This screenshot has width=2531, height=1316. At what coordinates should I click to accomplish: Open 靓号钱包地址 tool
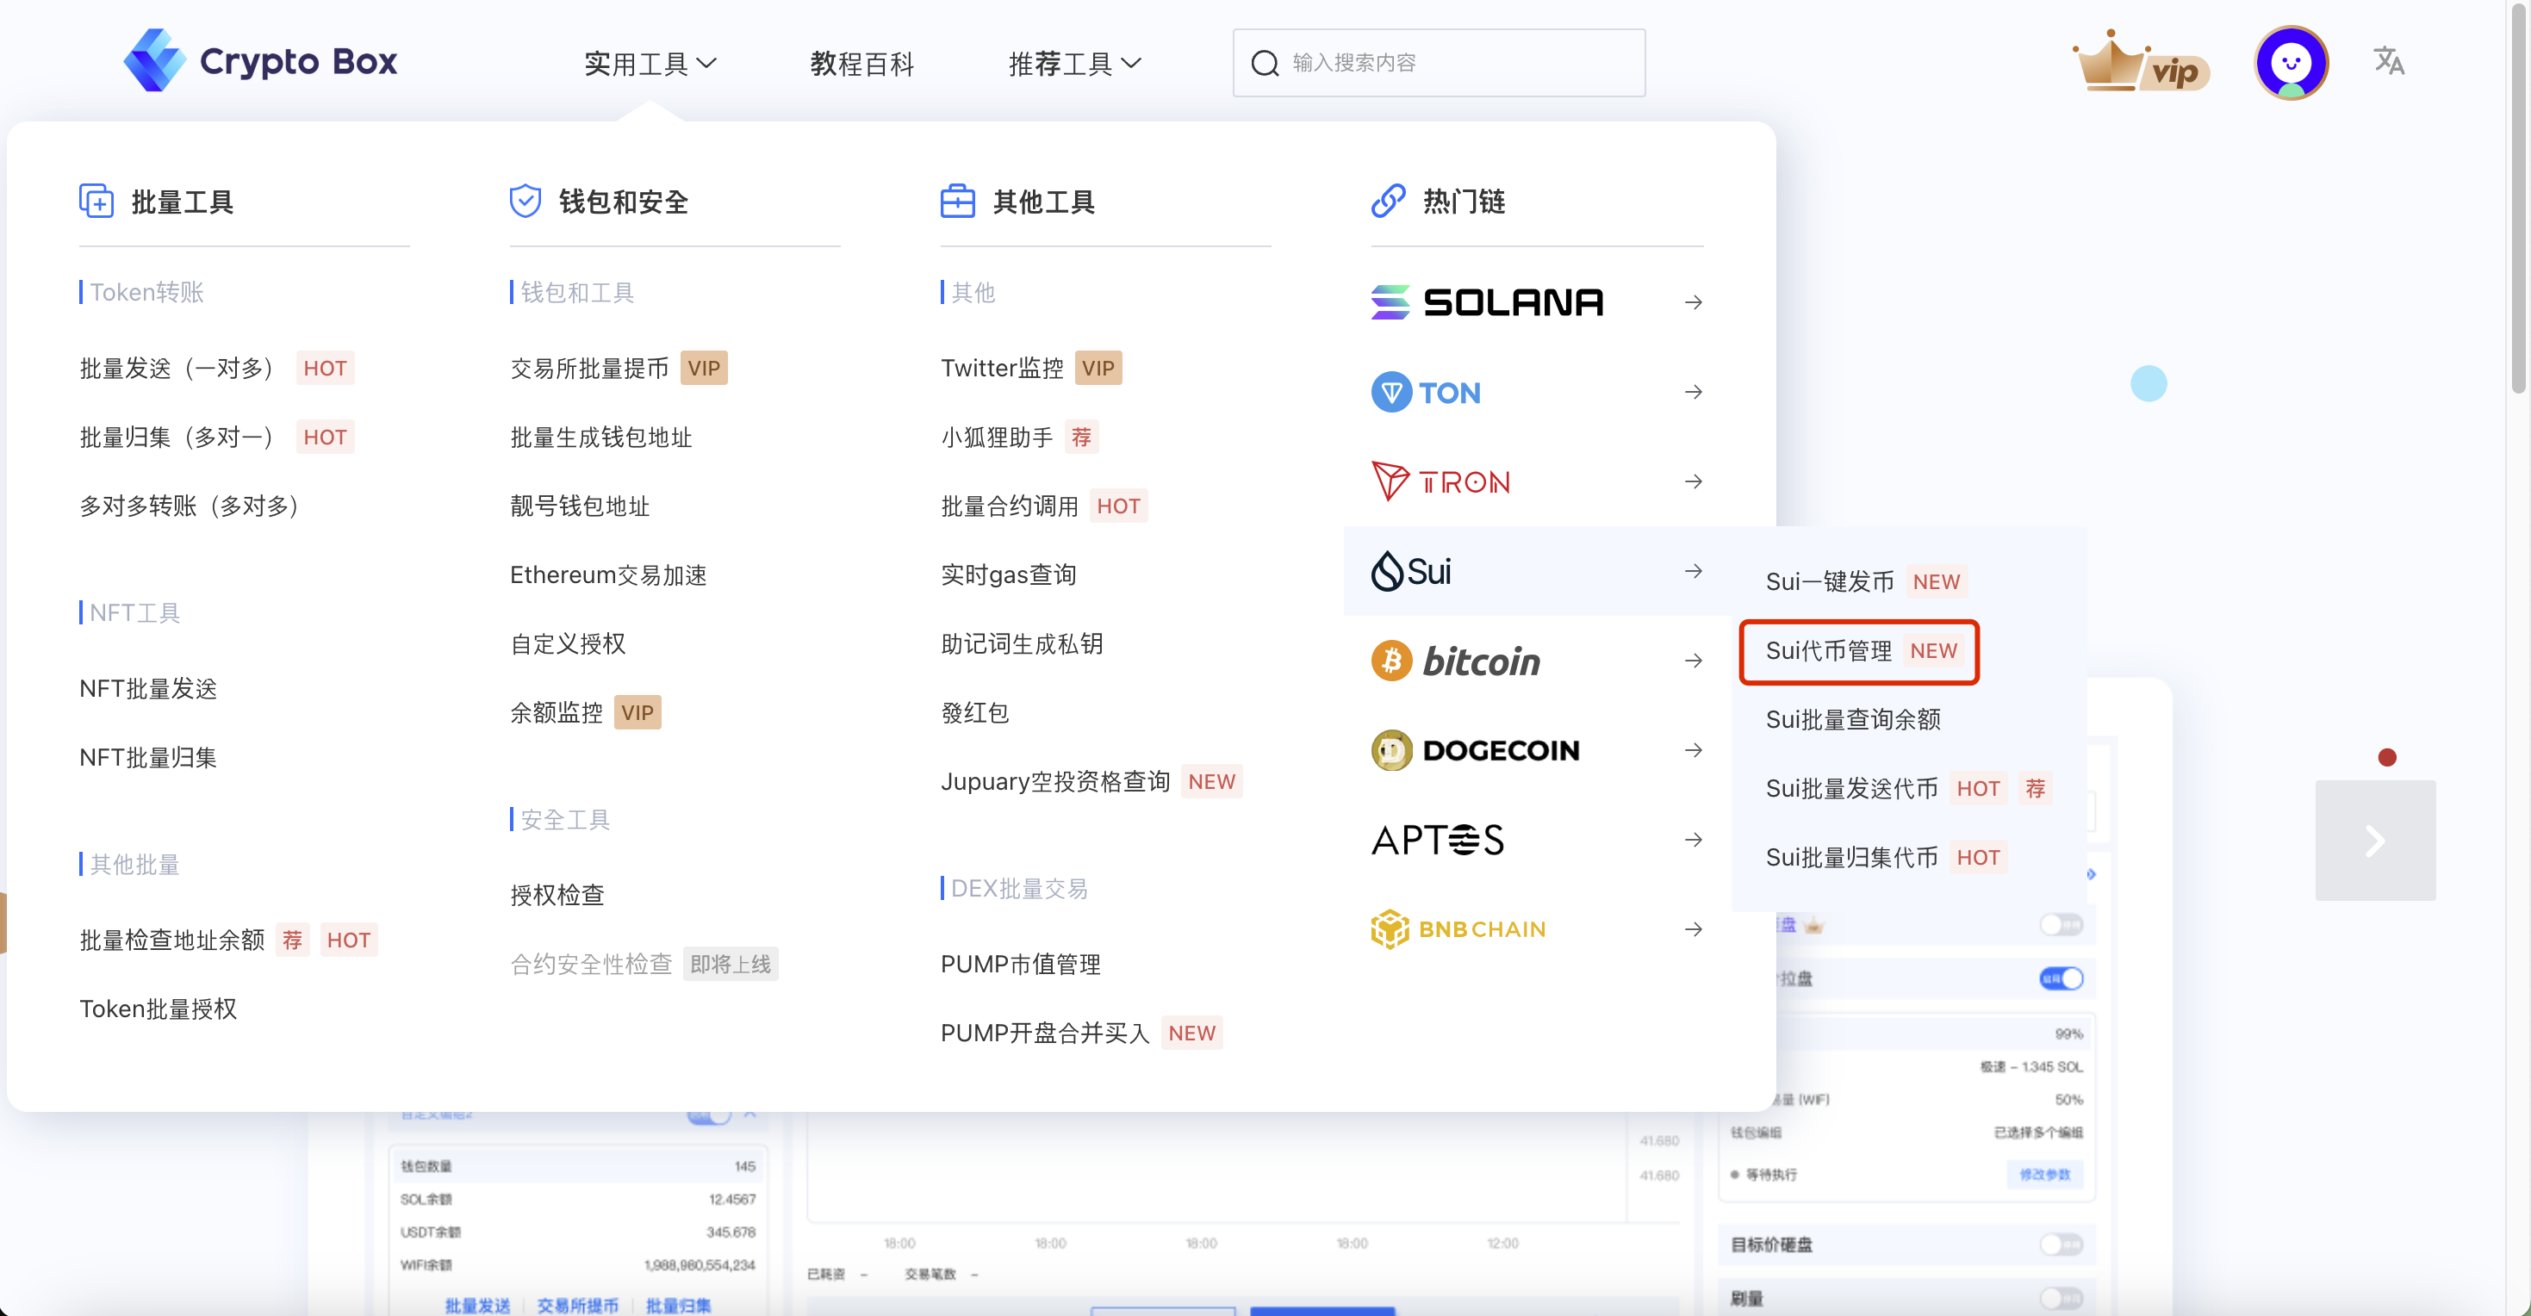(580, 505)
